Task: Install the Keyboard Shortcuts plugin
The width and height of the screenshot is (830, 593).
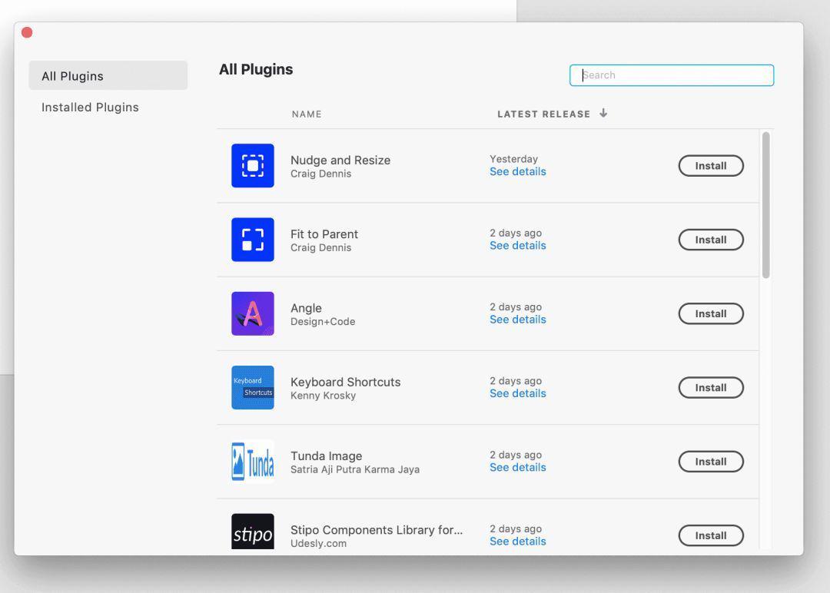Action: (711, 388)
